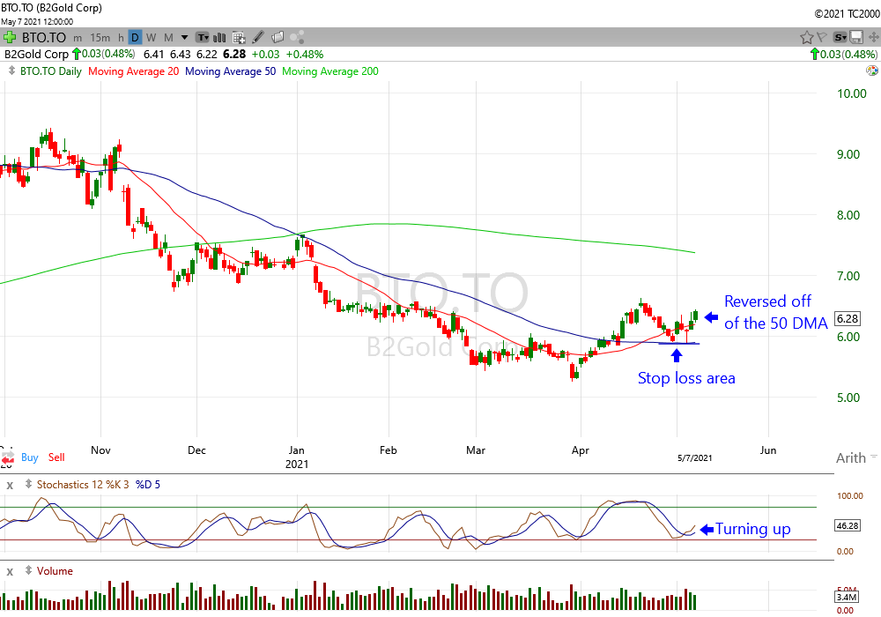Click the B2Gold Corp company name
Image resolution: width=881 pixels, height=617 pixels.
pyautogui.click(x=36, y=55)
